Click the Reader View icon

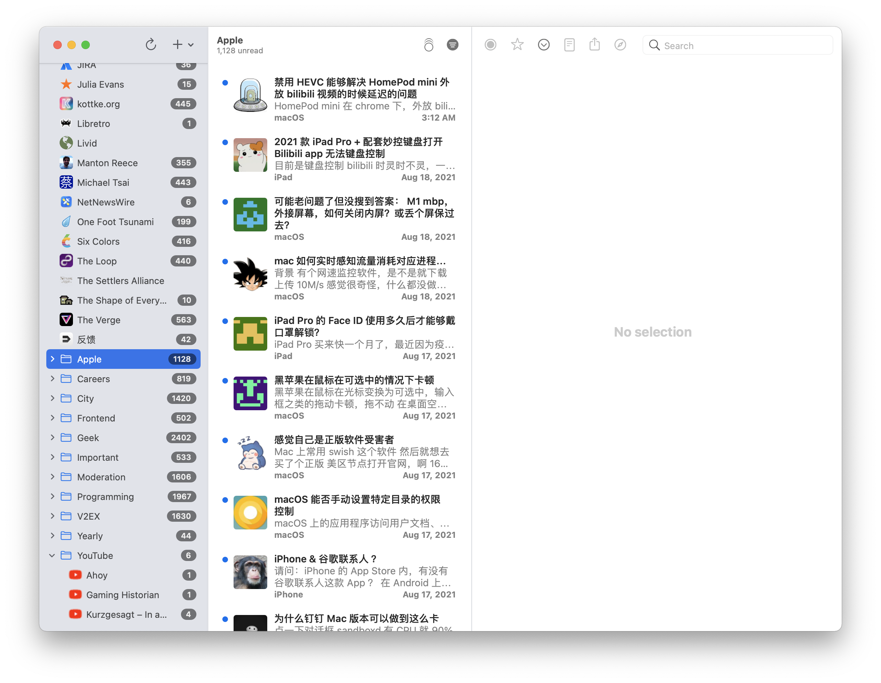(x=569, y=45)
